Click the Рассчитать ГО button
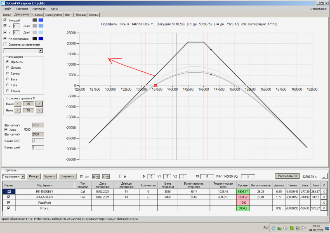The width and height of the screenshot is (330, 233). click(x=287, y=176)
